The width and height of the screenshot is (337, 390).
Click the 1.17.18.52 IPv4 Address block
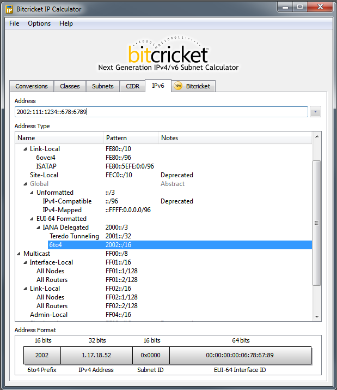coord(96,355)
